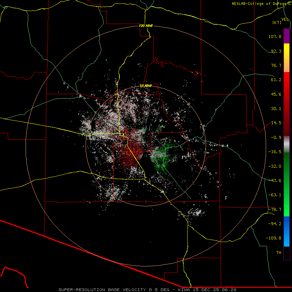Click the 107.8 legend value
This screenshot has height=292, width=292.
(x=275, y=36)
